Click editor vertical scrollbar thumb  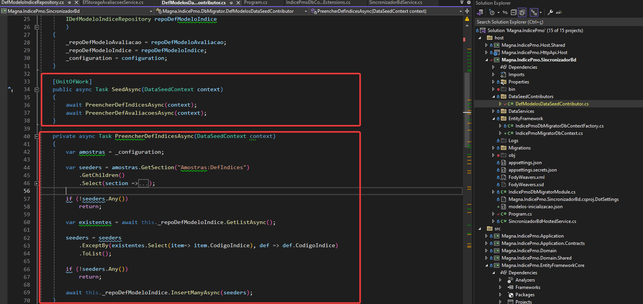coord(467,110)
